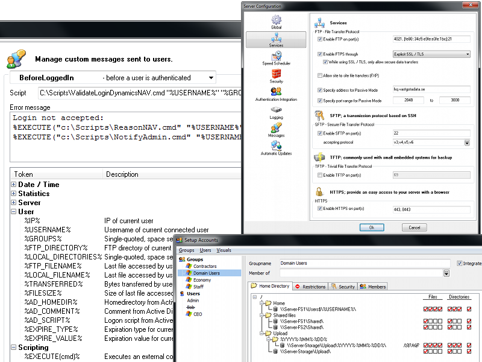This screenshot has width=482, height=362.
Task: Select Messages in the configuration sidebar
Action: coord(276,129)
